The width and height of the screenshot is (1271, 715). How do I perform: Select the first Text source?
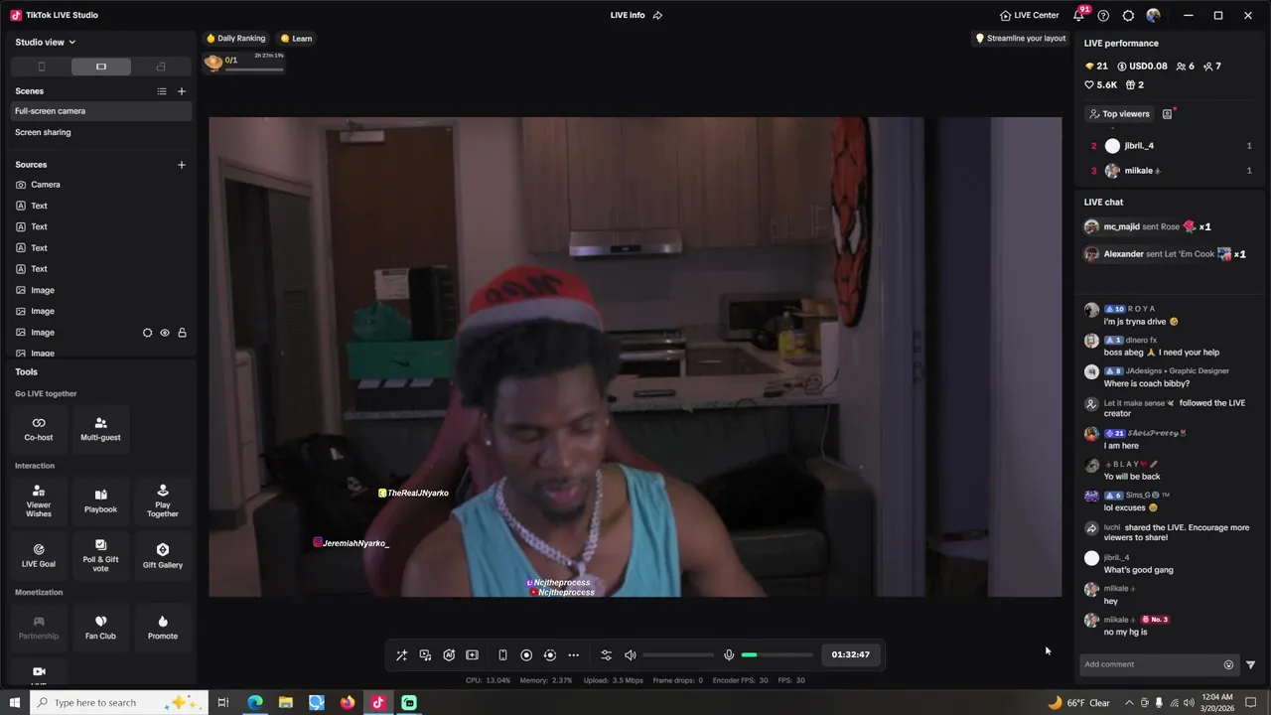pos(100,206)
